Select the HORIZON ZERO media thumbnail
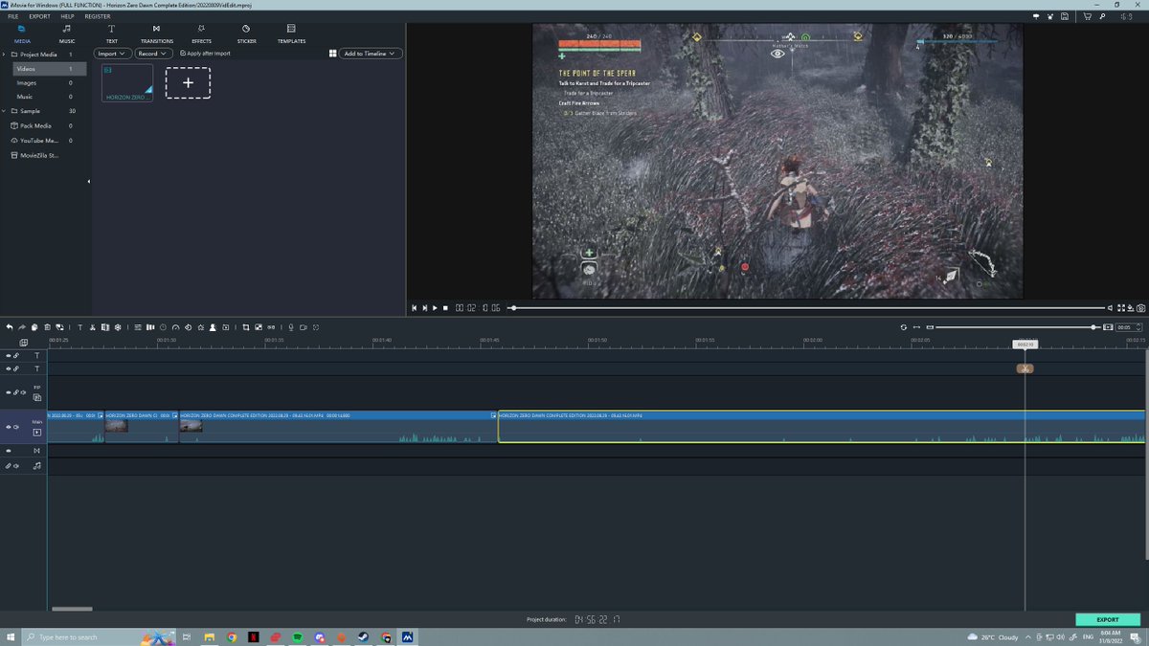1149x646 pixels. pos(127,83)
